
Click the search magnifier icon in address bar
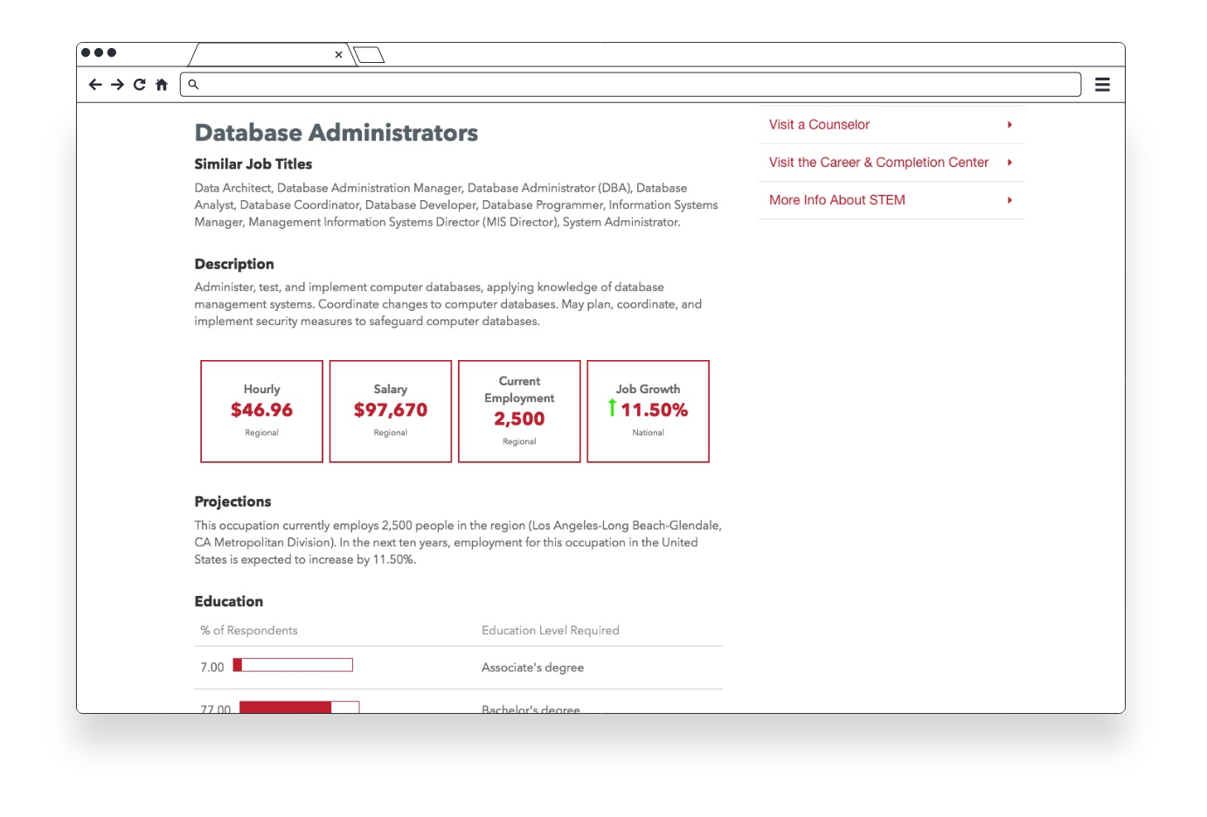[x=193, y=85]
